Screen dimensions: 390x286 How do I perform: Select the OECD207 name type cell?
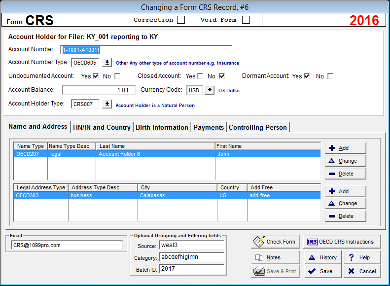pos(31,154)
